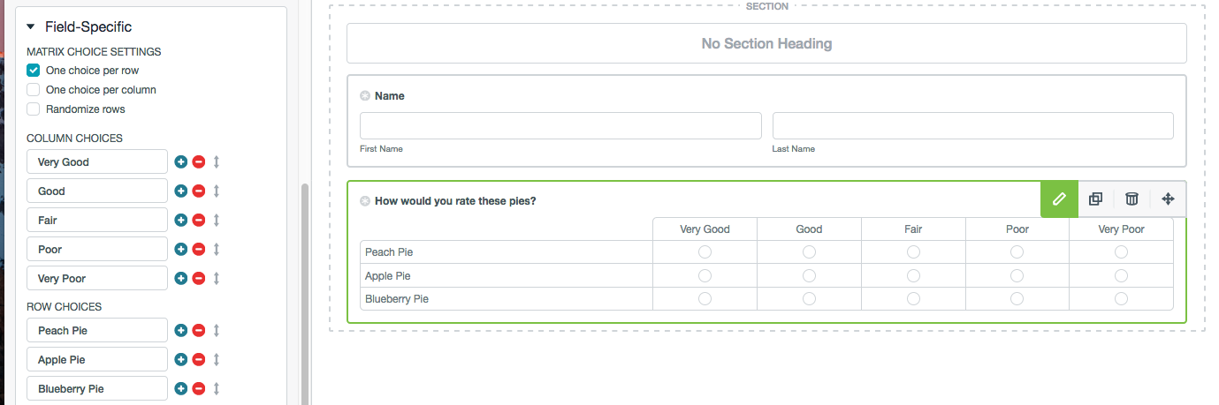The height and width of the screenshot is (405, 1219).
Task: Select Very Good for Peach Pie
Action: click(x=705, y=252)
